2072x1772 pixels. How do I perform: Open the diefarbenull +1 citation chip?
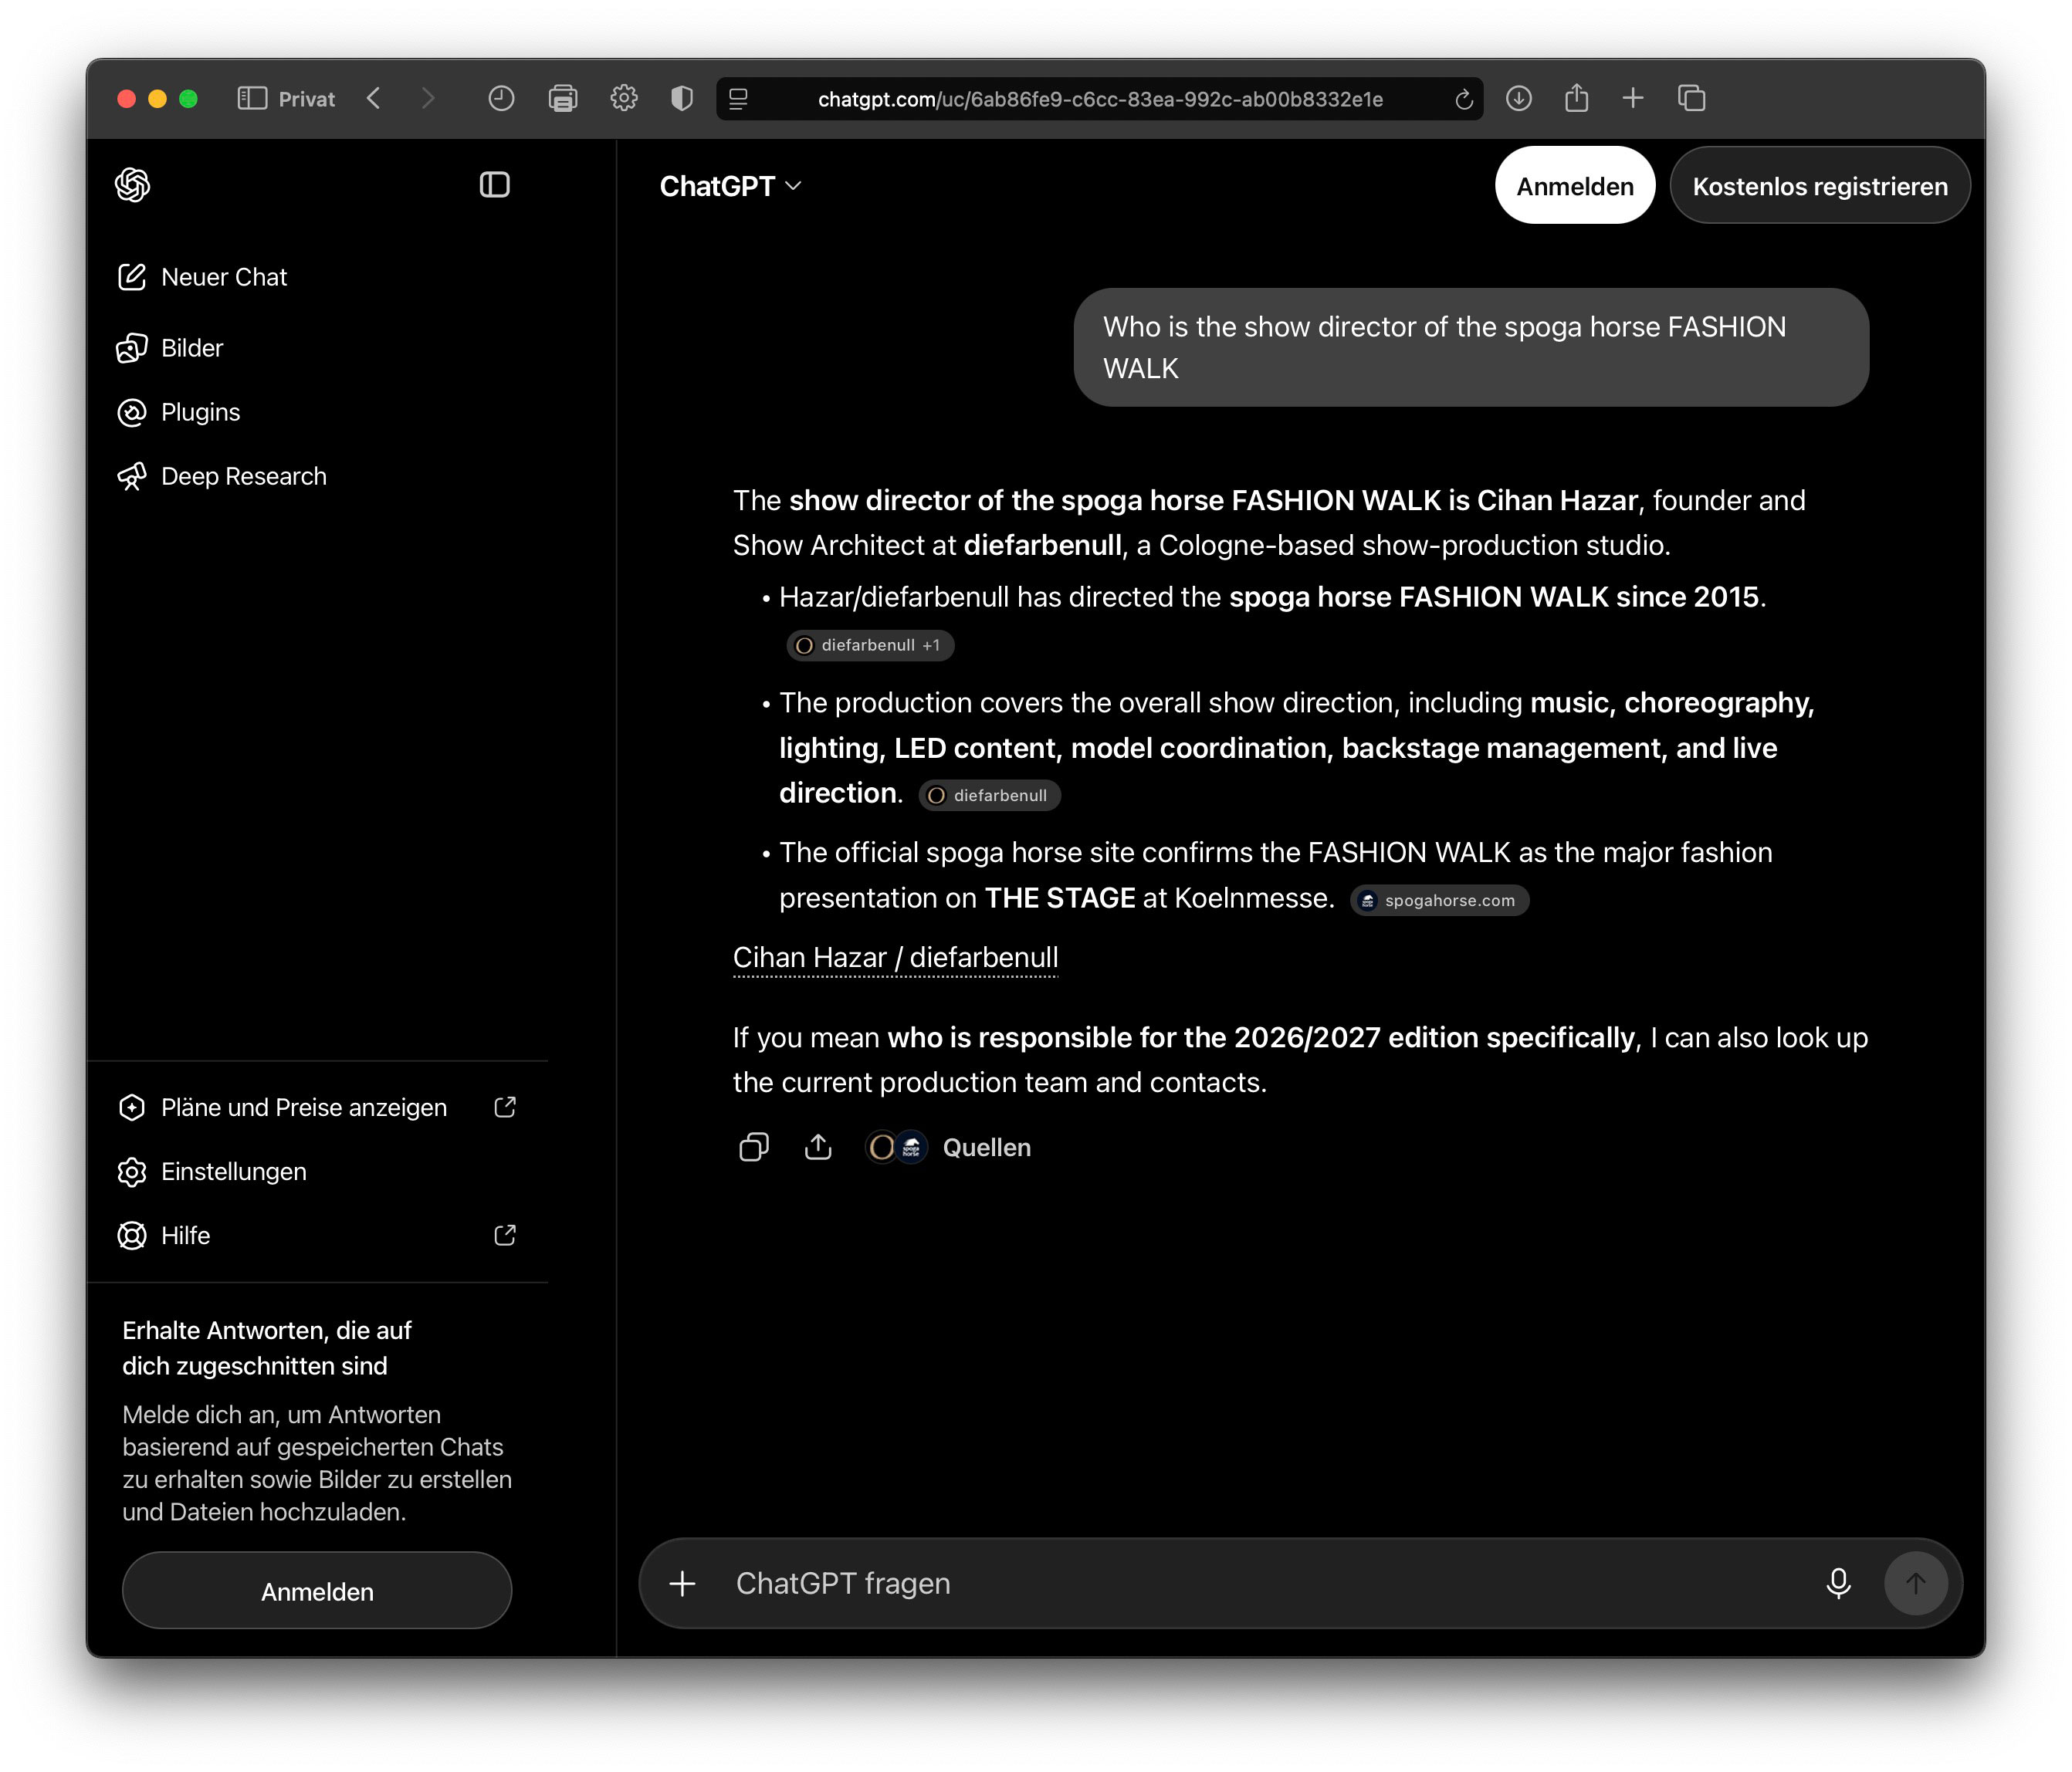[870, 645]
